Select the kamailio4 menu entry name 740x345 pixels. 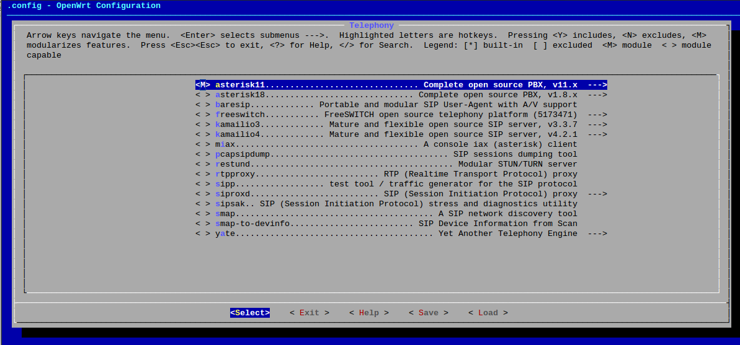[x=238, y=134]
